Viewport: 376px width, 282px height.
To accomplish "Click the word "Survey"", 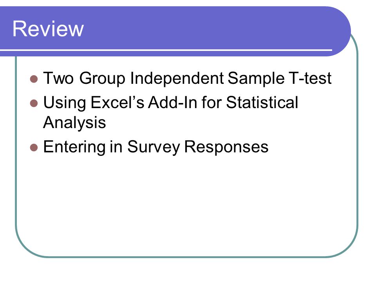I will pos(154,147).
